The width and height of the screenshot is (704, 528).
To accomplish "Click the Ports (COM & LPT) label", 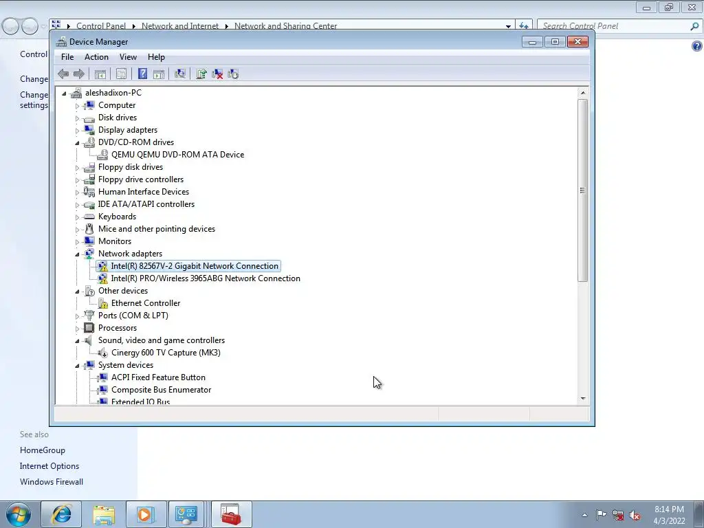I will pos(133,315).
